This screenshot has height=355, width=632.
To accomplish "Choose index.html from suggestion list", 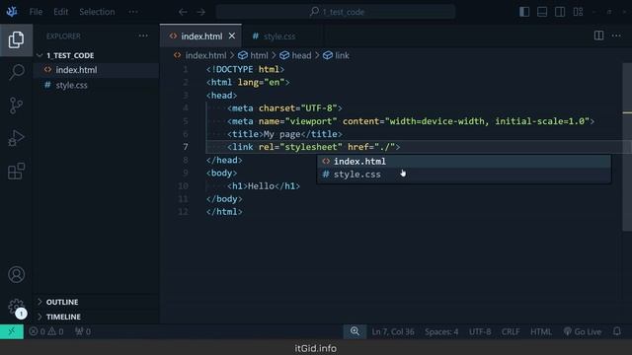I will coord(463,162).
